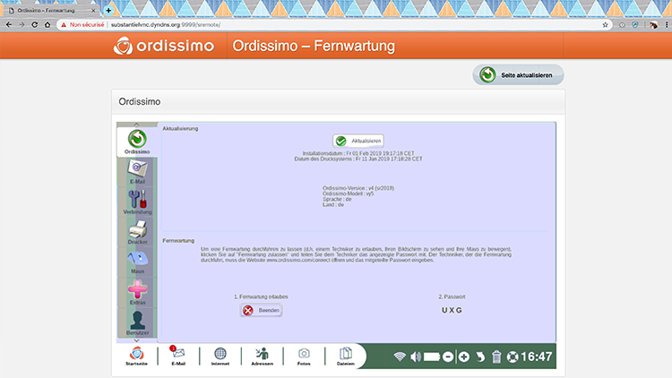Click the Beenden button
Viewport: 672px width, 378px height.
[x=261, y=310]
